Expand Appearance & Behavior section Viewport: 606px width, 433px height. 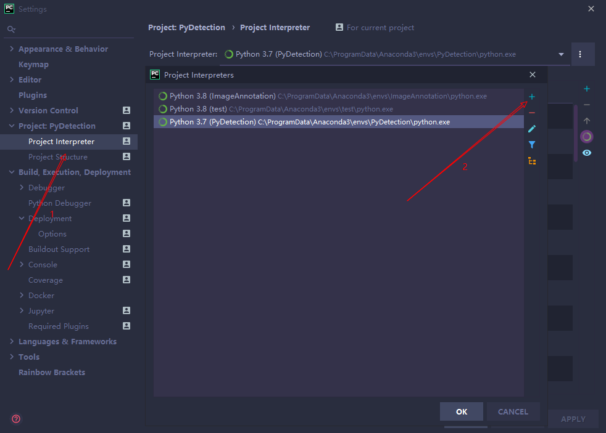point(12,49)
